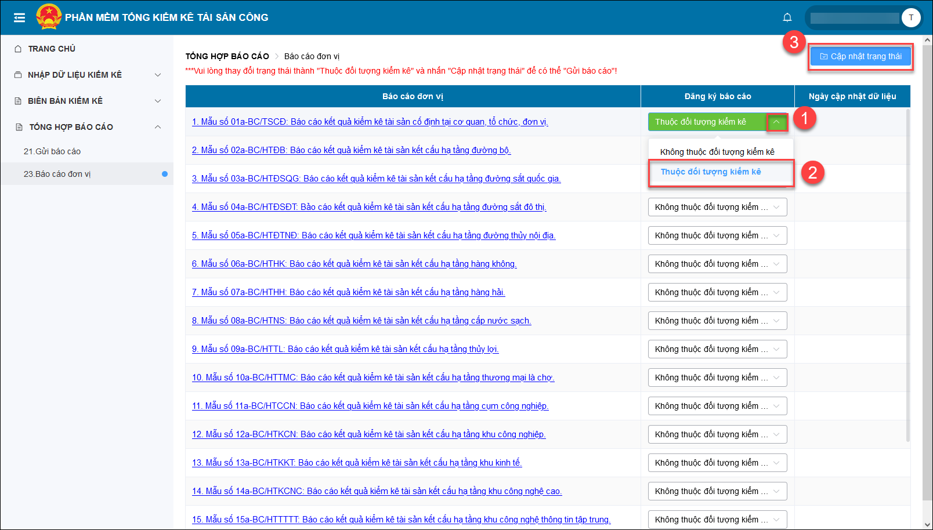The height and width of the screenshot is (530, 933).
Task: Open status dropdown for report 11a-BC/HTCCN
Action: [x=717, y=406]
